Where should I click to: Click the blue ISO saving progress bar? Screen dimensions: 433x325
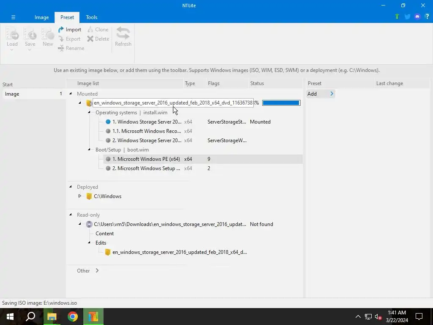tap(281, 103)
